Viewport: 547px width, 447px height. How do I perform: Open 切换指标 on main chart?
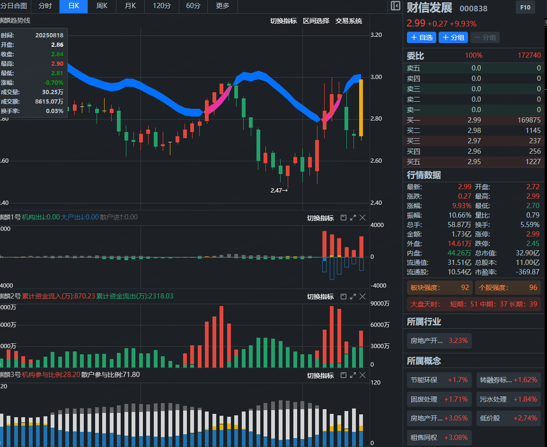coord(283,21)
